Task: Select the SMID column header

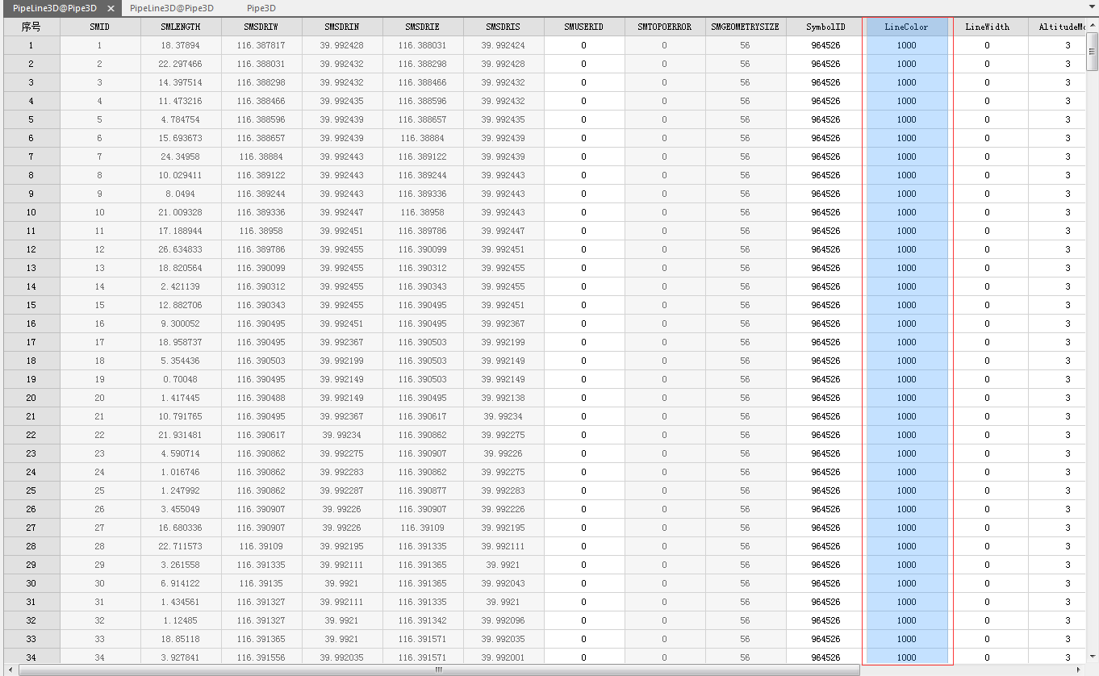Action: point(100,27)
